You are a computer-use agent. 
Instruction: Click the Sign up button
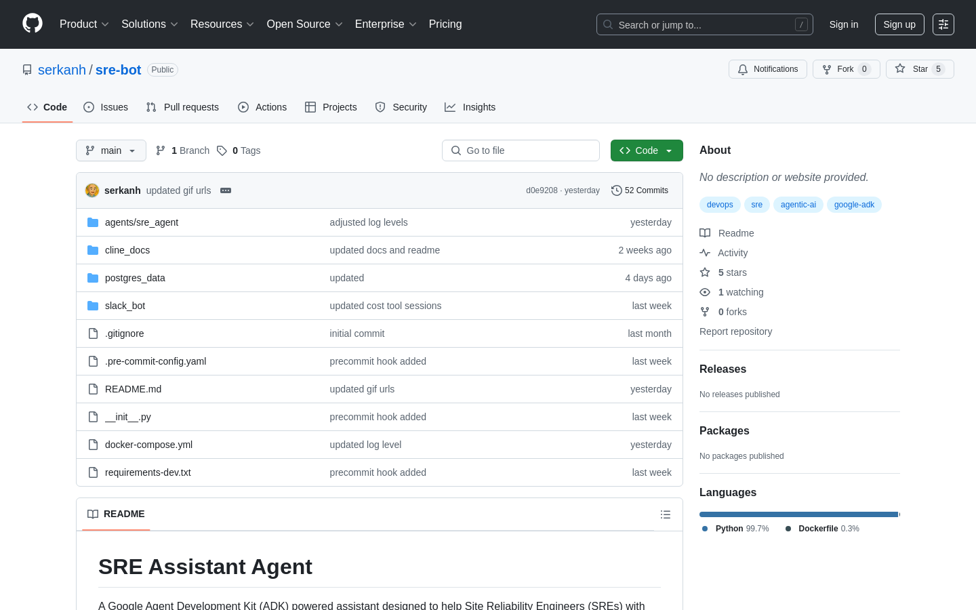click(x=899, y=24)
